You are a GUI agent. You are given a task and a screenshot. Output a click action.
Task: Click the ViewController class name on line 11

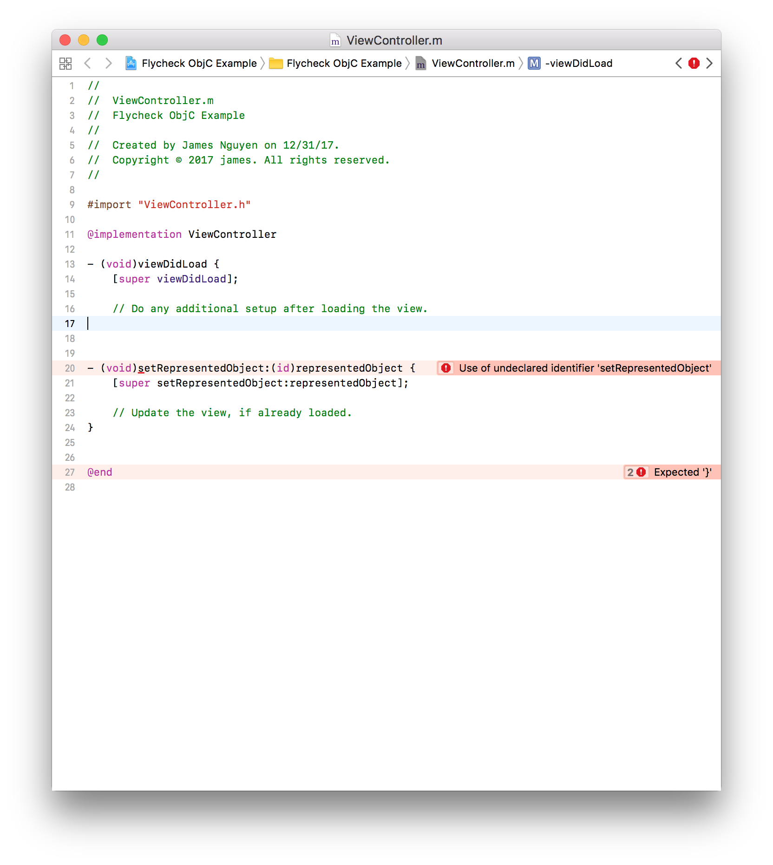click(x=232, y=234)
